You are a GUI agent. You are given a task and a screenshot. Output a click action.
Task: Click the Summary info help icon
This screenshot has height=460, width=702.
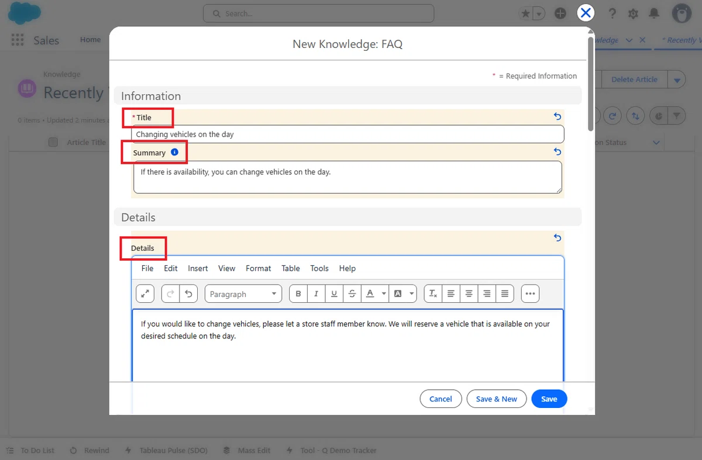[174, 152]
